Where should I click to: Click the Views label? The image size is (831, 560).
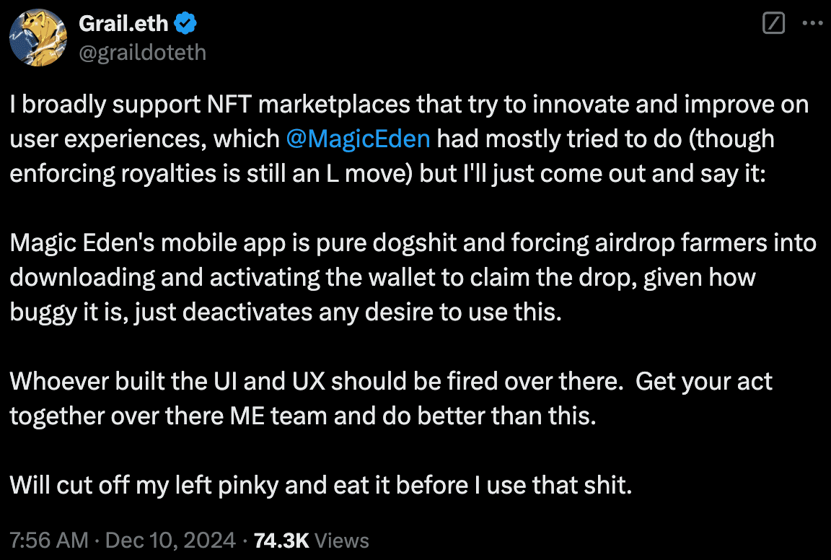click(x=342, y=541)
